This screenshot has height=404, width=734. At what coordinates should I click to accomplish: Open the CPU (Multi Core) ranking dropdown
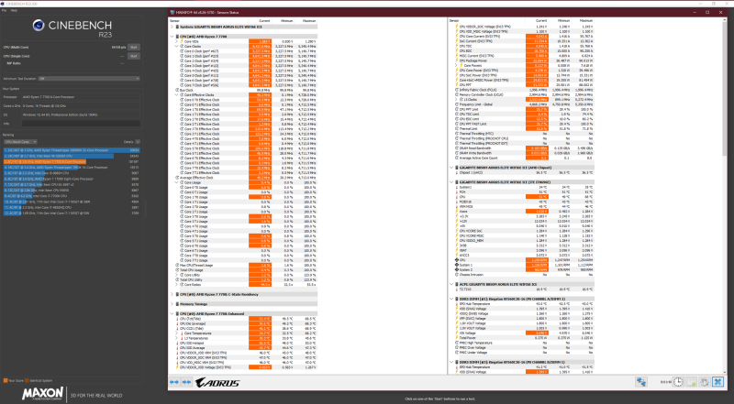point(20,142)
